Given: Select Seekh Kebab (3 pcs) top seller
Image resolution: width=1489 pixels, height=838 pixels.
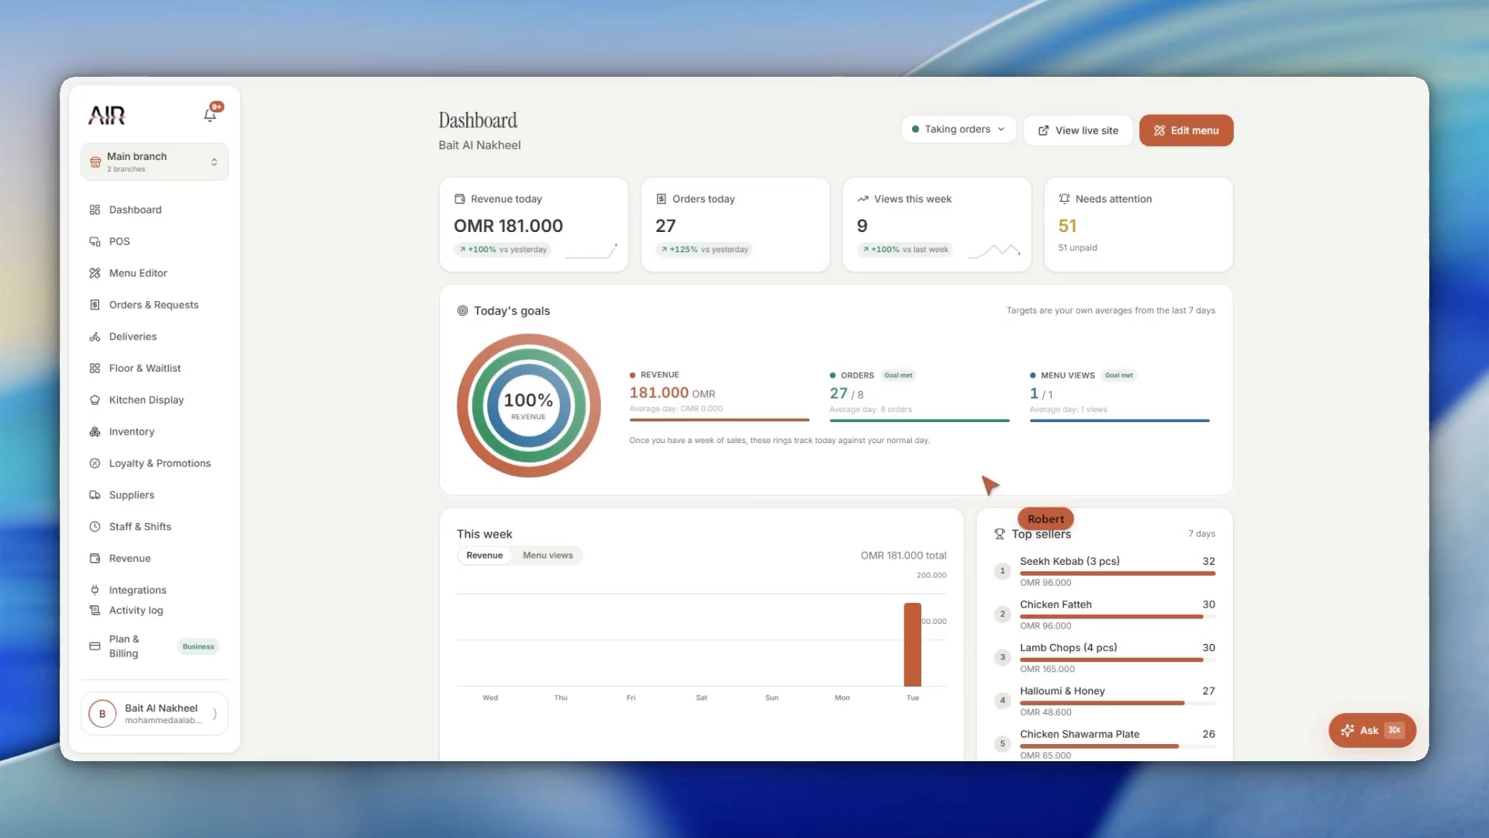Looking at the screenshot, I should (1117, 571).
